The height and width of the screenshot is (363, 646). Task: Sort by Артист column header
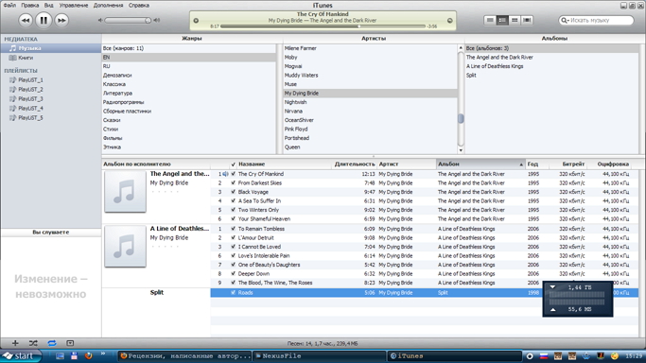coord(406,164)
